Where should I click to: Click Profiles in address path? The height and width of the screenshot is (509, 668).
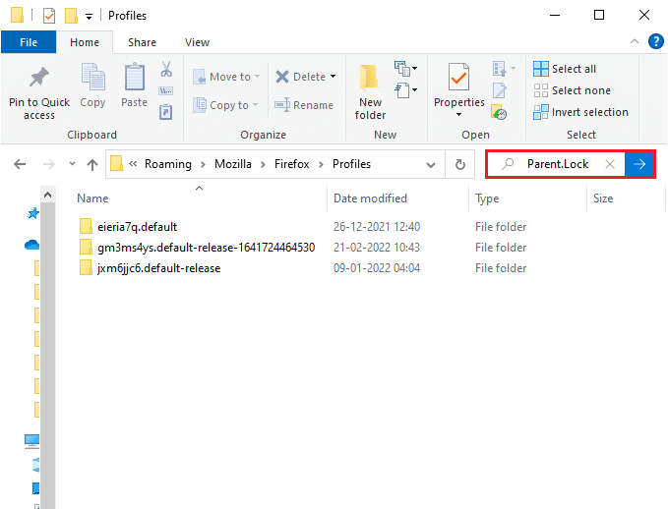[x=351, y=164]
